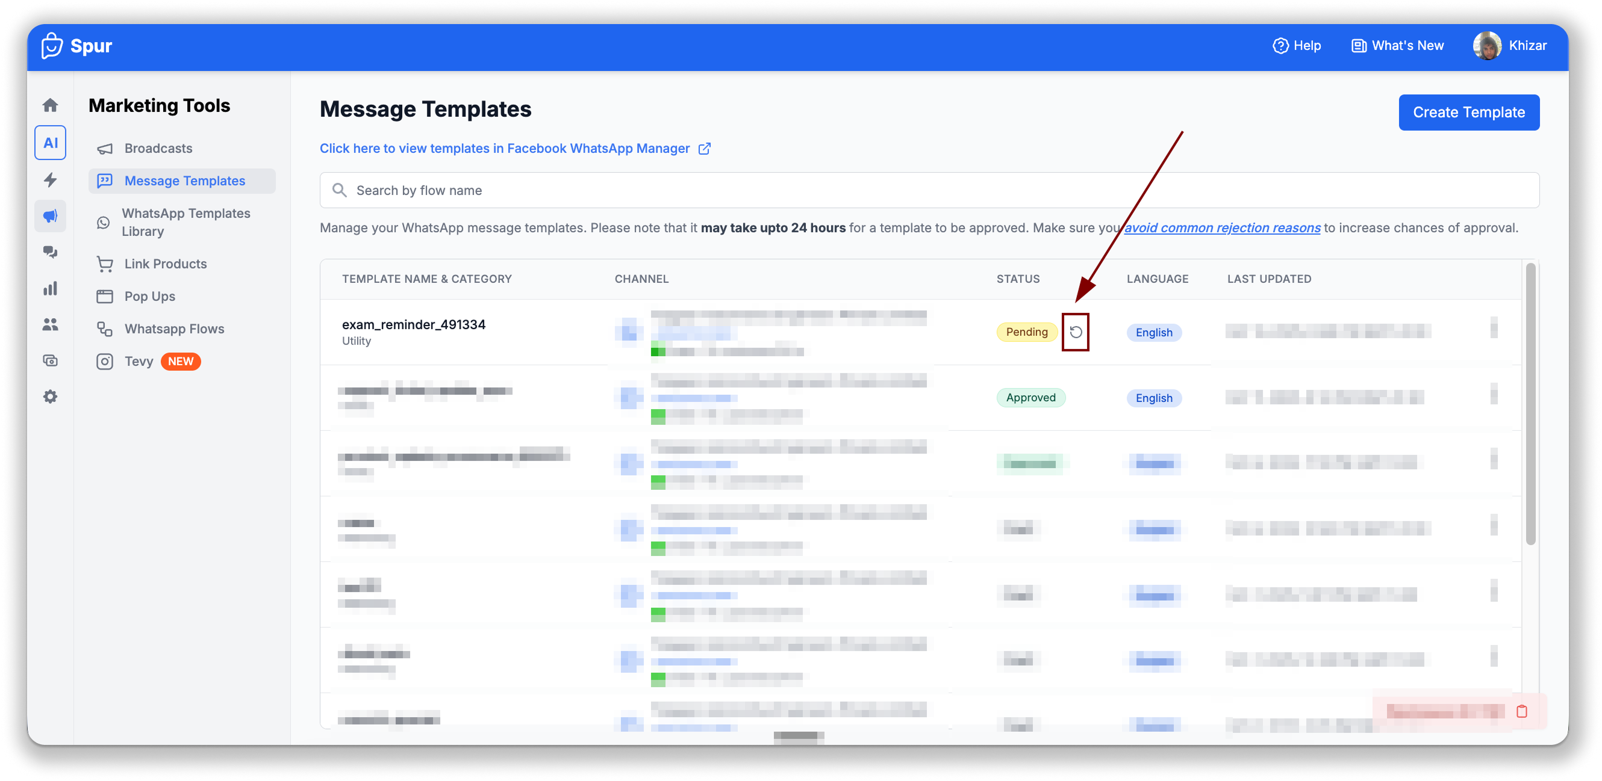Screen dimensions: 1602x781
Task: Click the lightning bolt automations icon
Action: pyautogui.click(x=51, y=179)
